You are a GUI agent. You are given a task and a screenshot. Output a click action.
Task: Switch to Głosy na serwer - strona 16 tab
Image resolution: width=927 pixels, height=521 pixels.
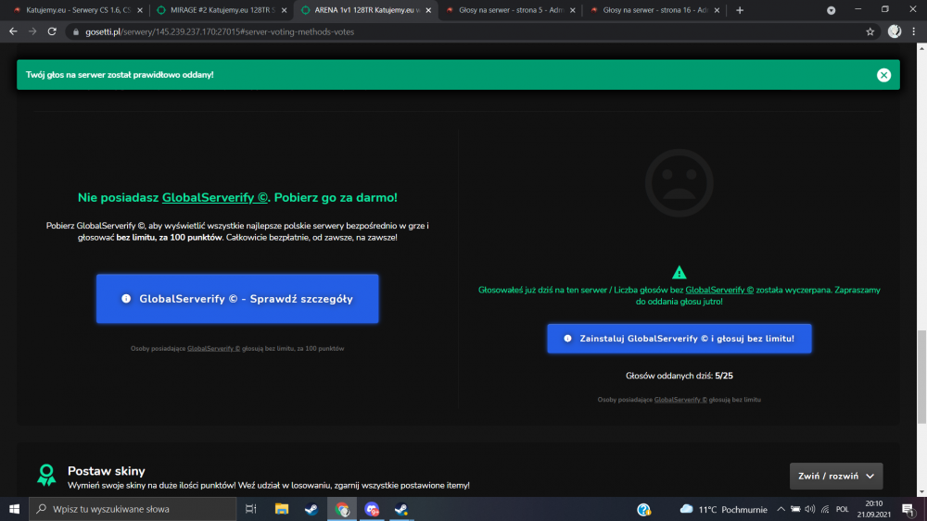654,10
